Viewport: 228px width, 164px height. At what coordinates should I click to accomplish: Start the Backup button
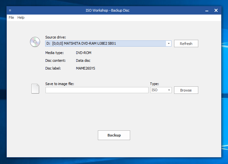pos(114,135)
